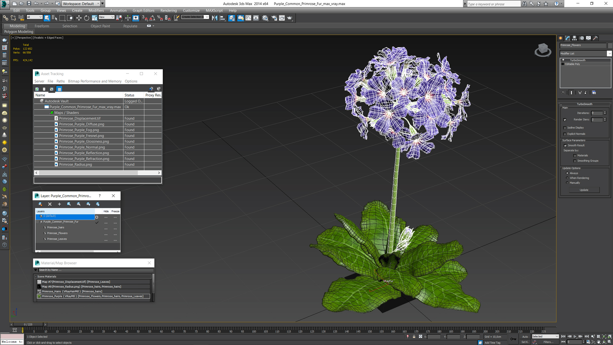
Task: Choose the Select and Scale tool
Action: (x=95, y=18)
